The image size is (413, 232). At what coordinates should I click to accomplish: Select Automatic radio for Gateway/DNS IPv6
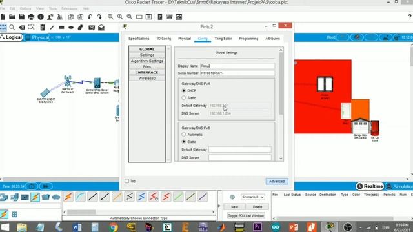184,135
